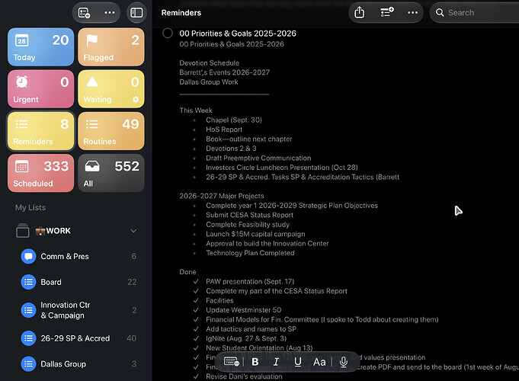Click checkmark beside 'New Student Orientation'
519x381 pixels.
tap(196, 348)
